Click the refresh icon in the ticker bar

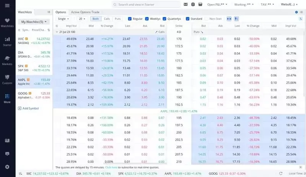pyautogui.click(x=281, y=174)
